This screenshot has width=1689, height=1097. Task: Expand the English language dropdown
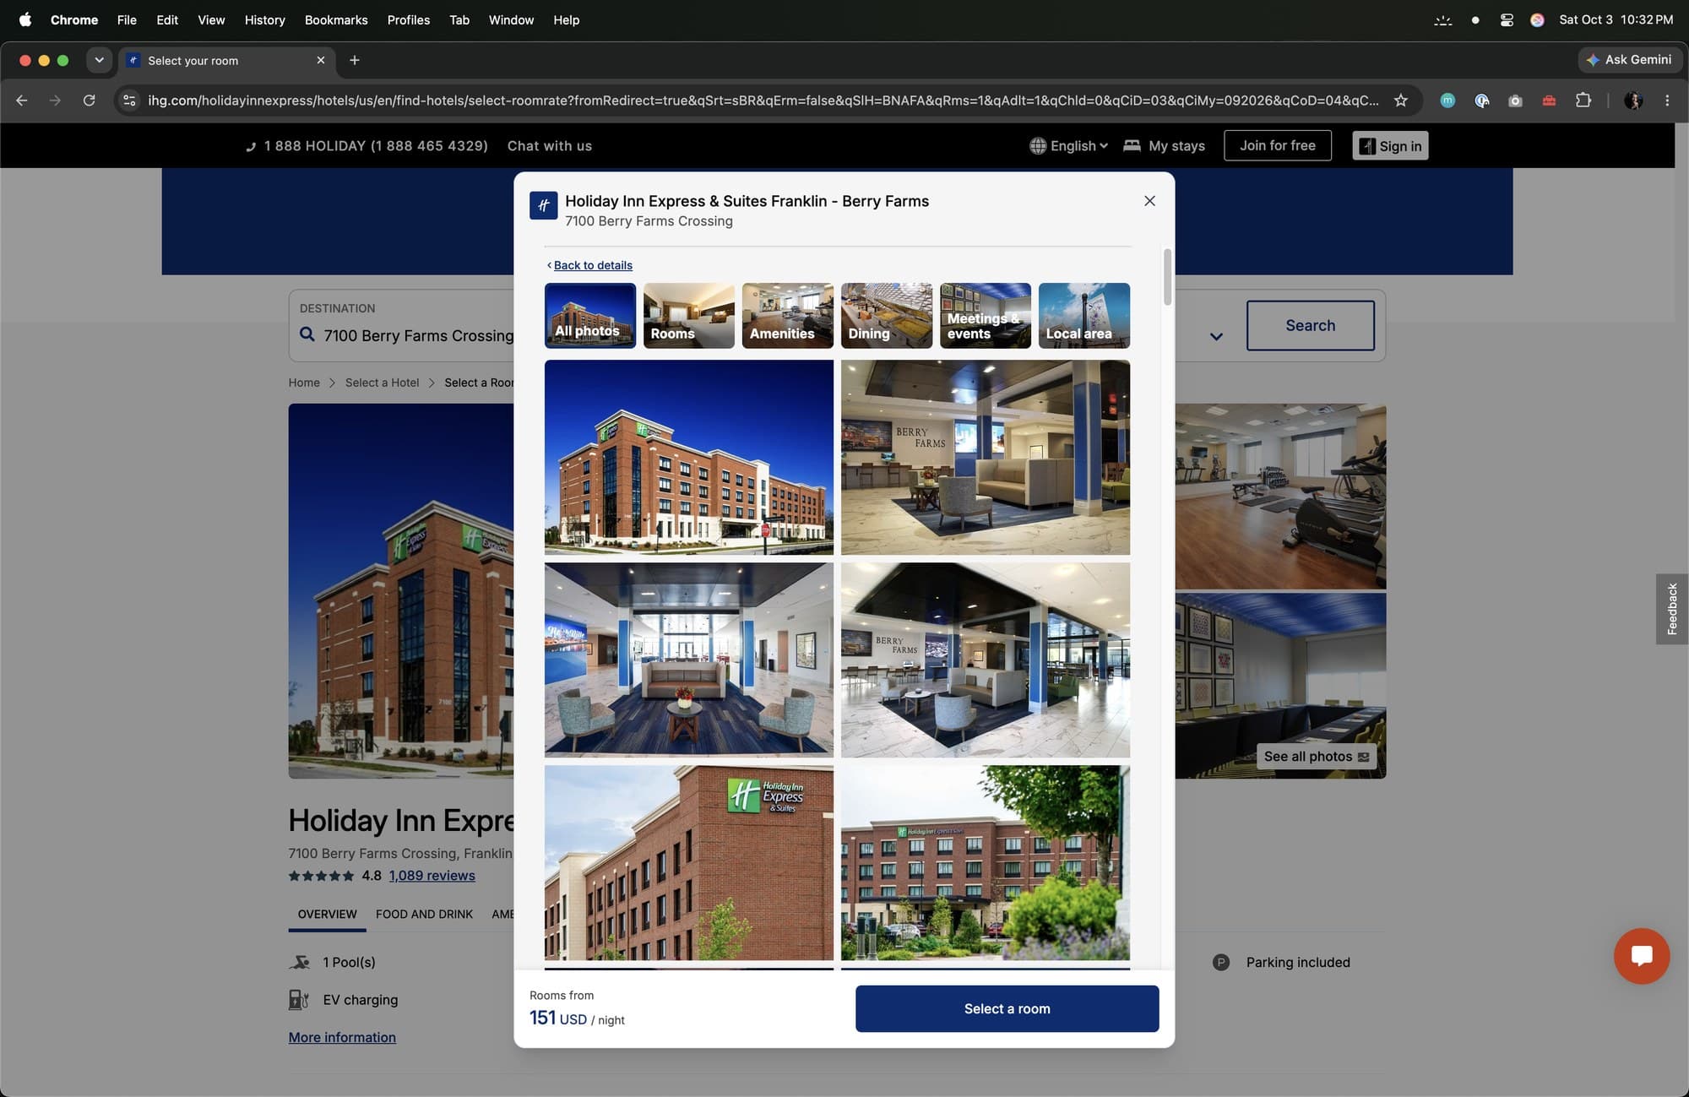click(1069, 145)
